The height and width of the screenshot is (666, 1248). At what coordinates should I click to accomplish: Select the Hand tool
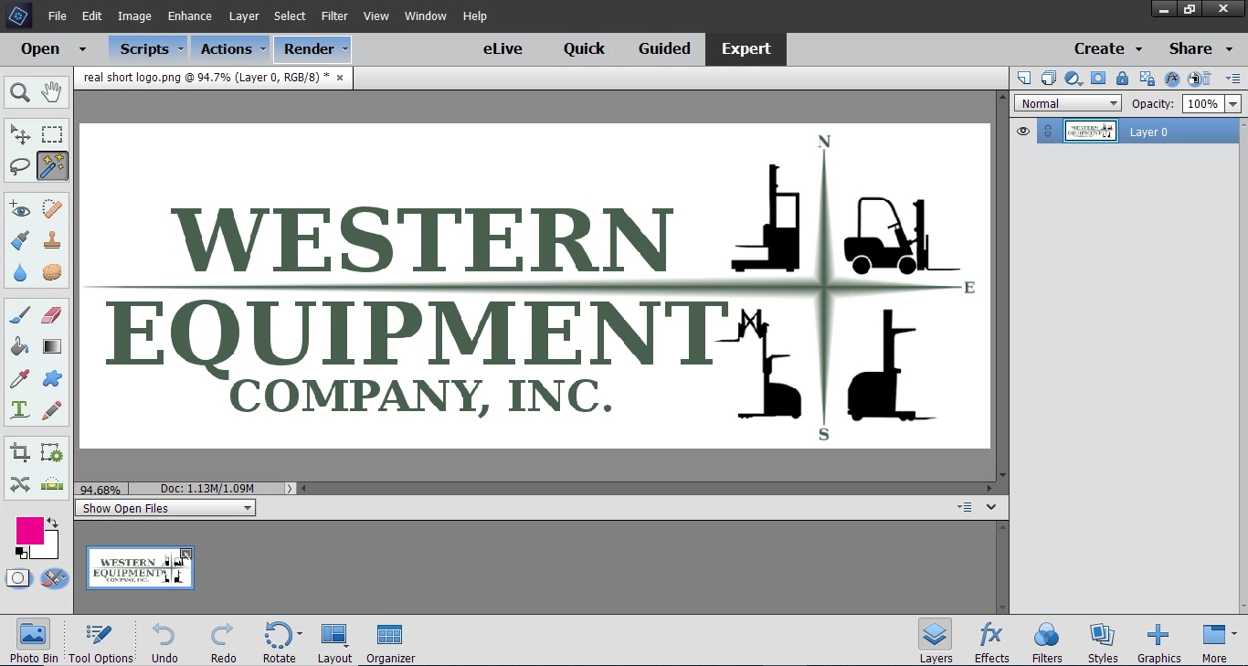click(x=52, y=92)
